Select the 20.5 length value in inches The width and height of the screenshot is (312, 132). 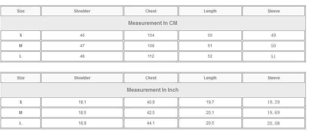point(210,123)
